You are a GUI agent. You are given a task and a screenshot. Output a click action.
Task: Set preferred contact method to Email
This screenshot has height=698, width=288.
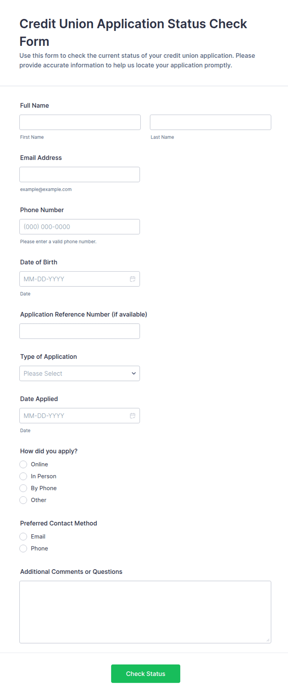(x=23, y=536)
